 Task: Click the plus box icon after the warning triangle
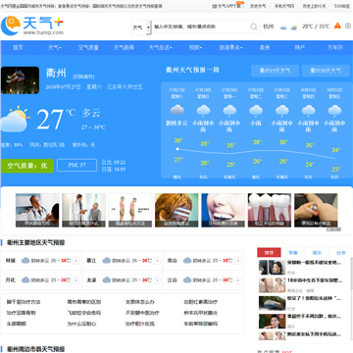[348, 26]
